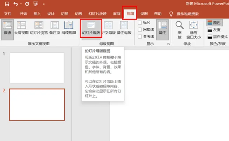
Task: Toggle the 备注 notes pane button
Action: click(162, 30)
